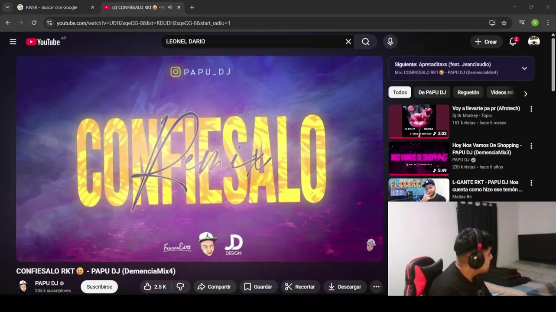Screen dimensions: 556x312
Task: Mute tab via speaker icon on tab
Action: coord(170,7)
